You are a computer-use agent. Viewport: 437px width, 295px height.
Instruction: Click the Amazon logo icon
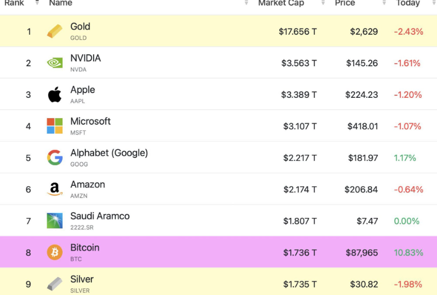click(x=54, y=189)
